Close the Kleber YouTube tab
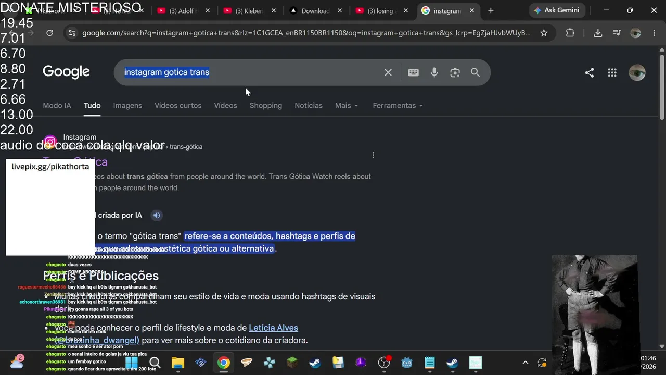This screenshot has height=375, width=666. 274,10
